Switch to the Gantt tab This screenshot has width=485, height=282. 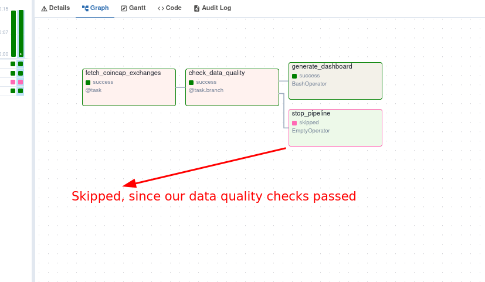[x=133, y=8]
